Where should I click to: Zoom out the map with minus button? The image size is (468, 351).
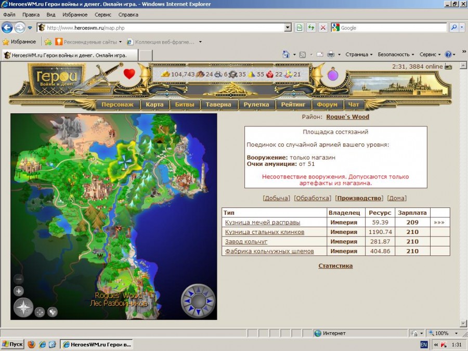click(19, 279)
